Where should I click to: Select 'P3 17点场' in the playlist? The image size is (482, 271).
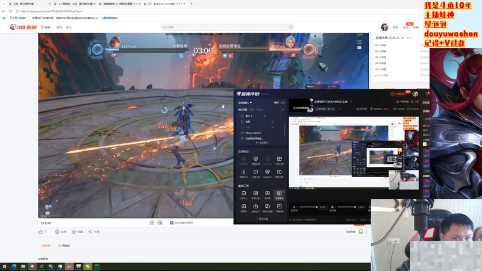381,57
